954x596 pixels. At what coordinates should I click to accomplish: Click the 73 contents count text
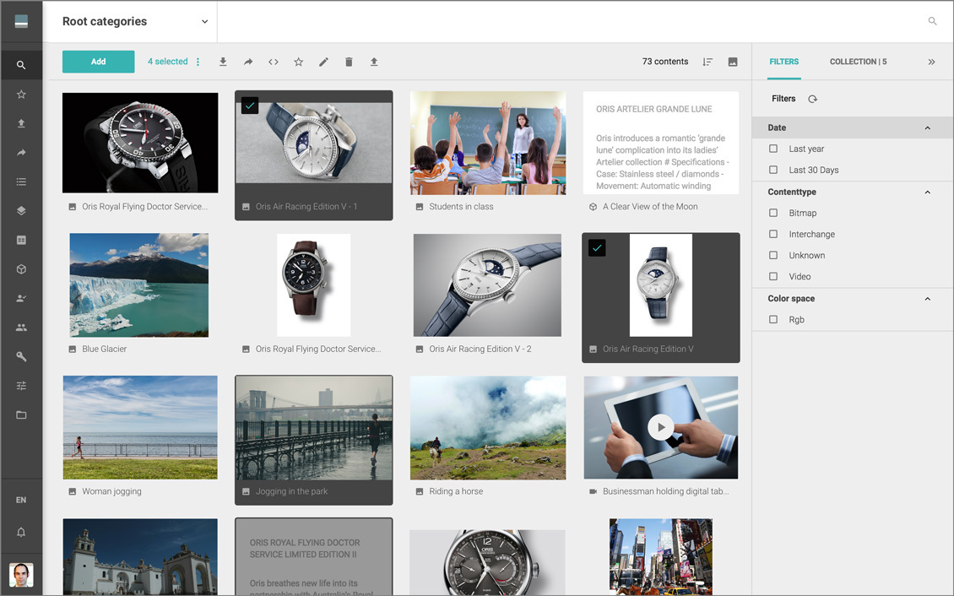point(665,62)
